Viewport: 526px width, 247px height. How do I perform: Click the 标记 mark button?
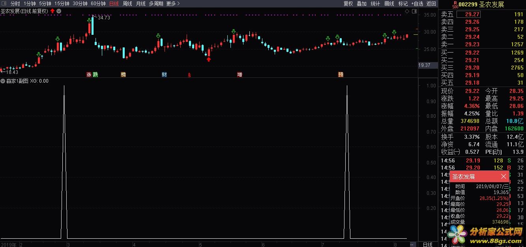click(x=403, y=4)
